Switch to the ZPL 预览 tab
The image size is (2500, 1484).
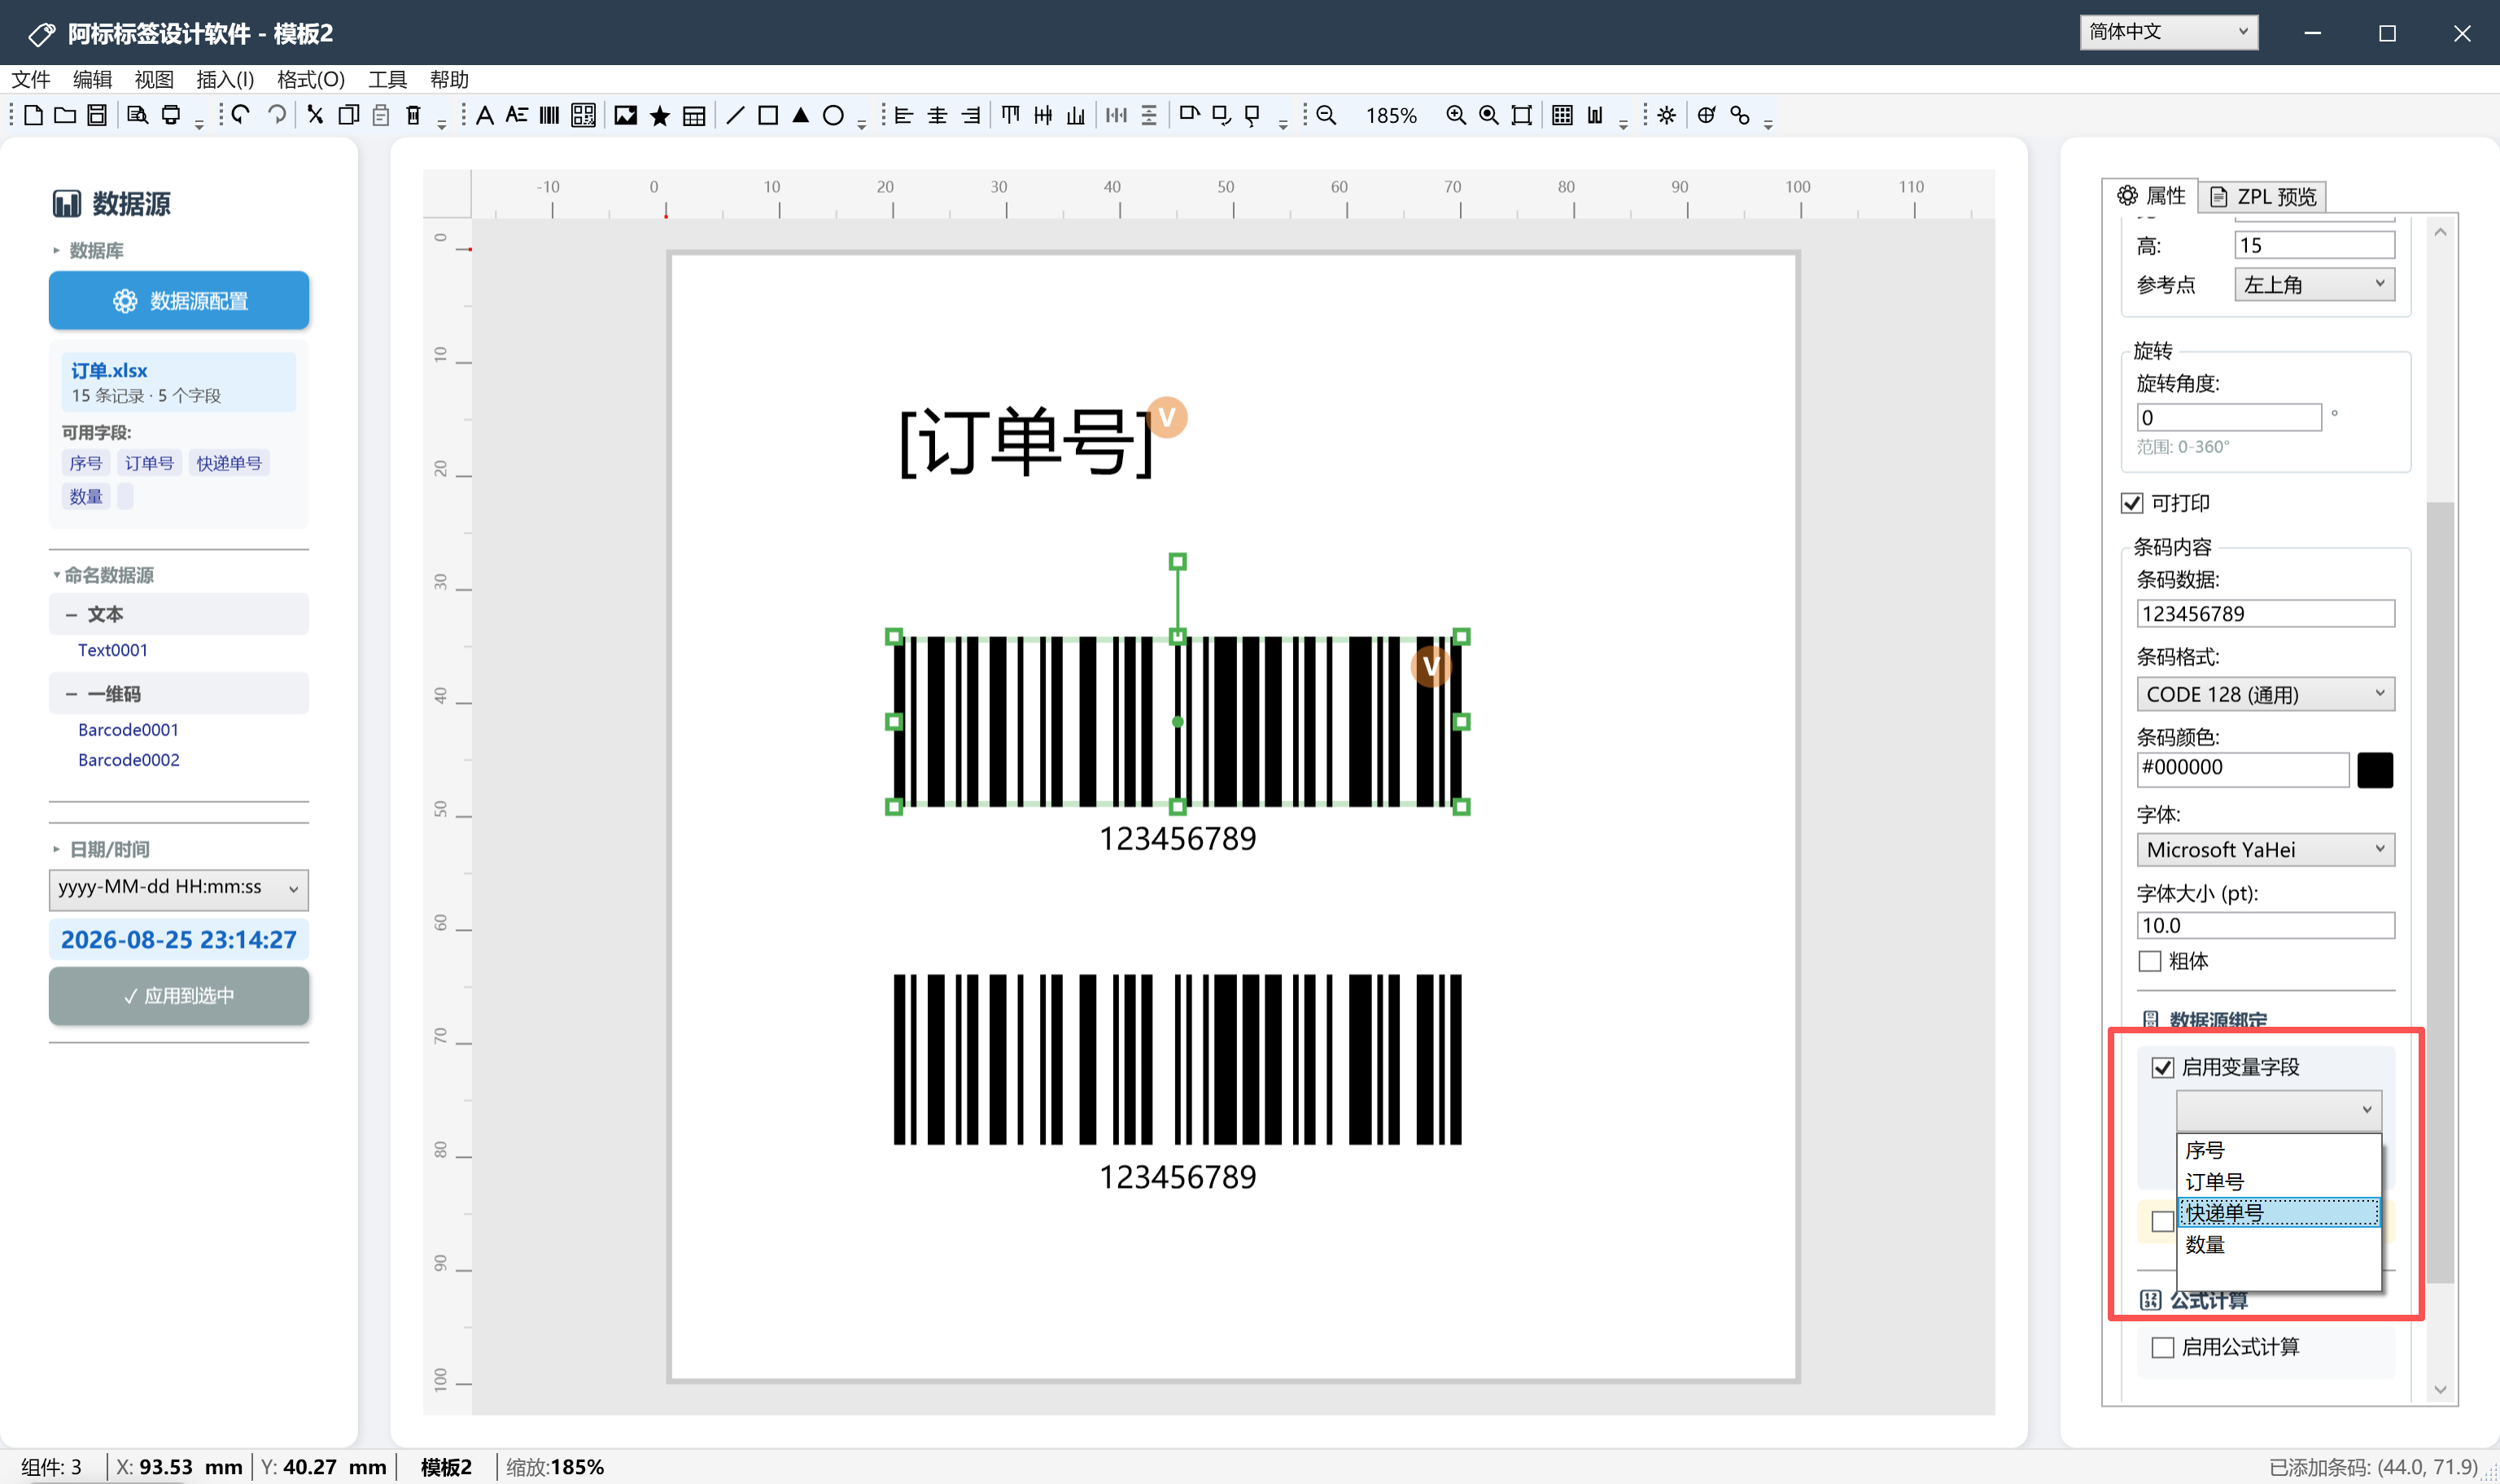tap(2262, 196)
